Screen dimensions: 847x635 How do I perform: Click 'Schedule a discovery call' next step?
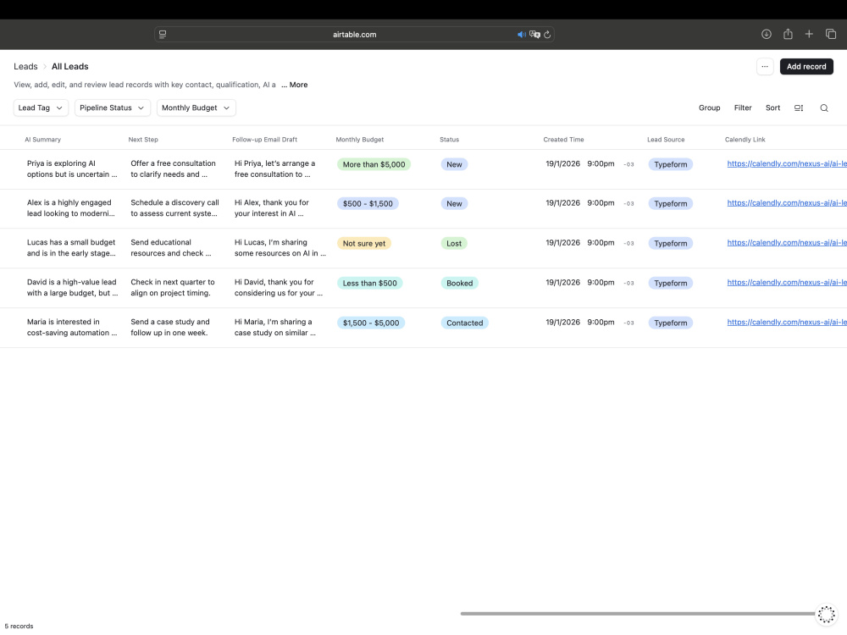click(x=175, y=208)
